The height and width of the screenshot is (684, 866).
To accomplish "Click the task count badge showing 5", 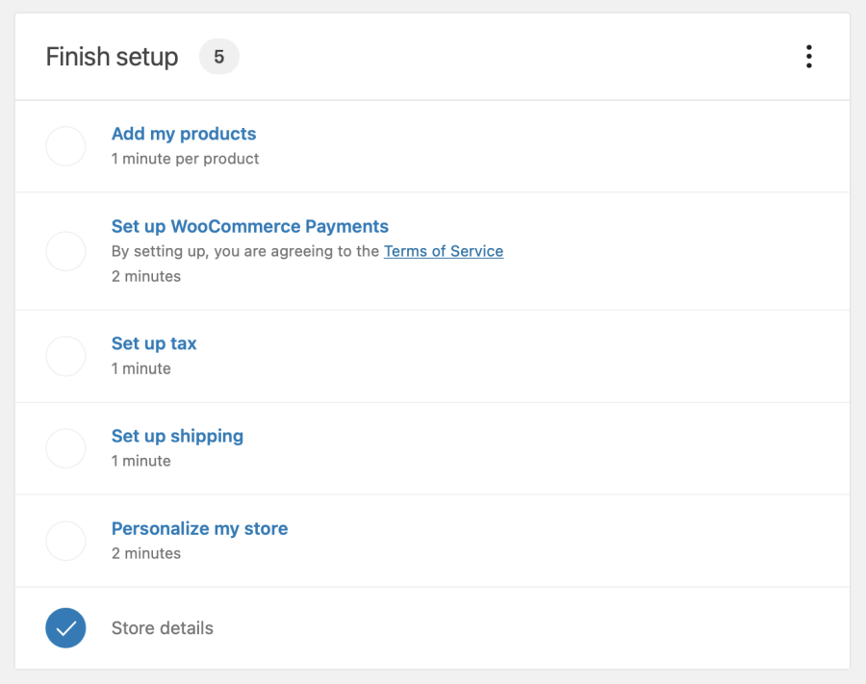I will coord(218,57).
